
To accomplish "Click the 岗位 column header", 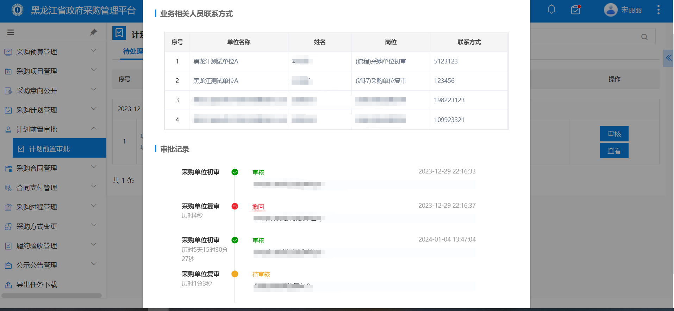I will 391,42.
